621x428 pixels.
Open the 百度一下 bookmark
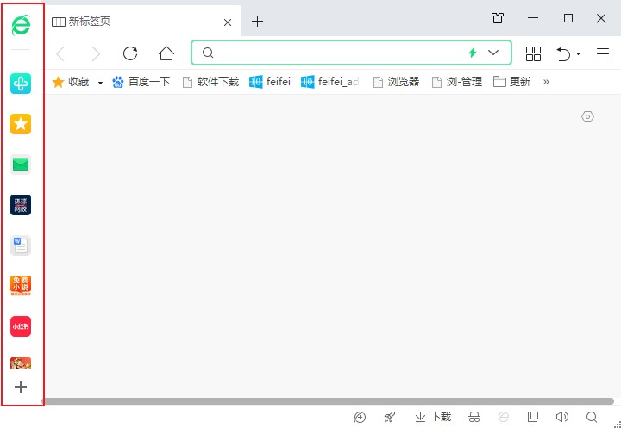click(141, 82)
